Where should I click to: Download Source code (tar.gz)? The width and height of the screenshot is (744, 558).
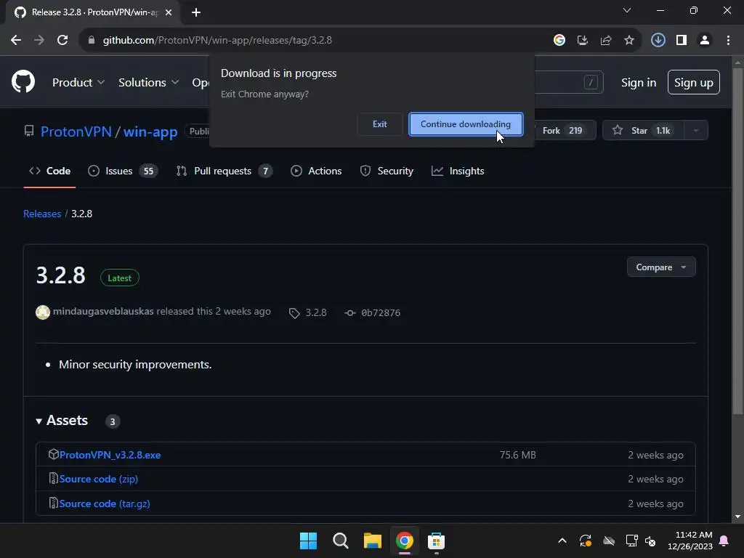(x=105, y=504)
